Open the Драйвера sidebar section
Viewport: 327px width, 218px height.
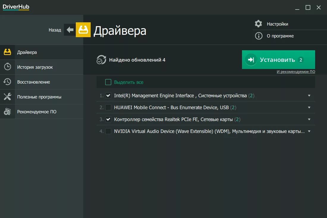pyautogui.click(x=27, y=52)
